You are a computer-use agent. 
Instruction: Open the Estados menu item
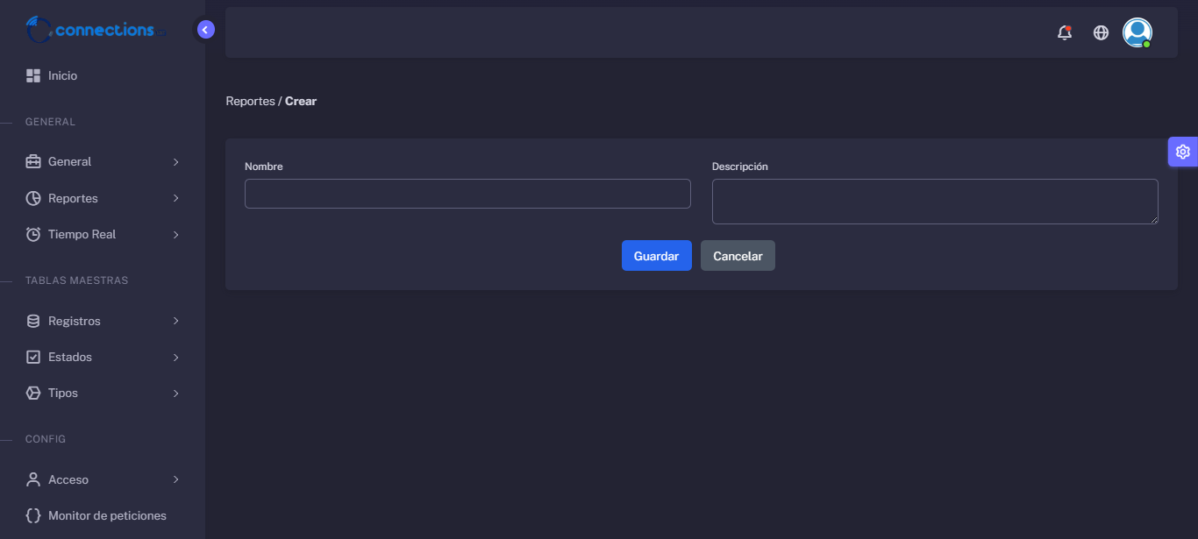click(x=103, y=358)
